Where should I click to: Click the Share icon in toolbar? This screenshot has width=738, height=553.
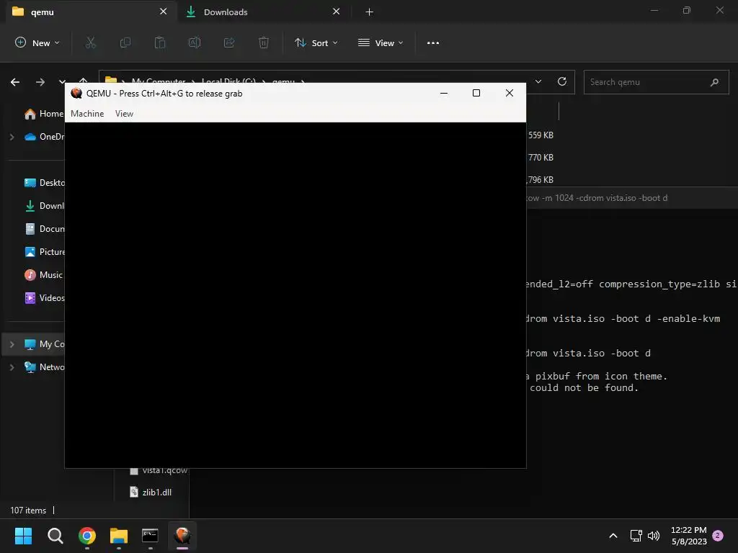(x=229, y=42)
